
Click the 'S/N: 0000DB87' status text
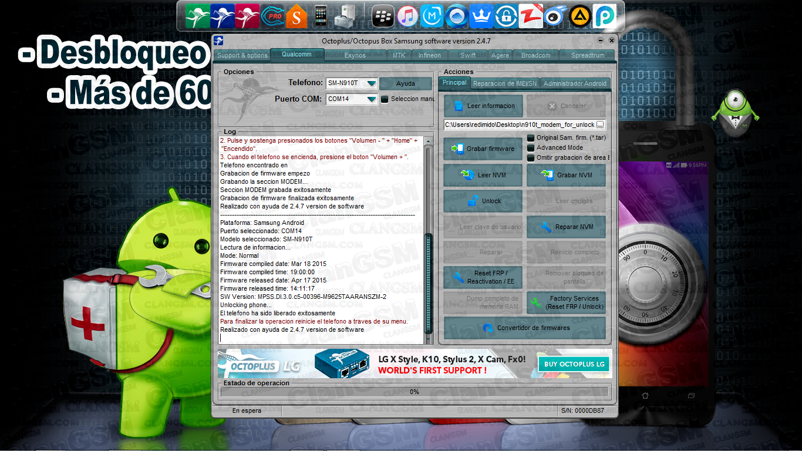click(x=582, y=410)
